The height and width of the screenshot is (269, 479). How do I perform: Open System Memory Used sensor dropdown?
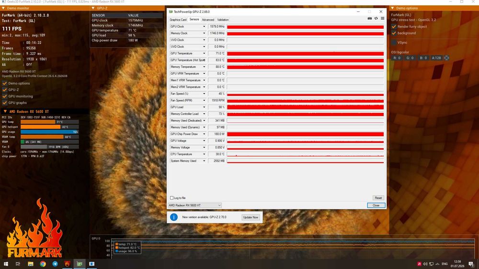coord(204,161)
